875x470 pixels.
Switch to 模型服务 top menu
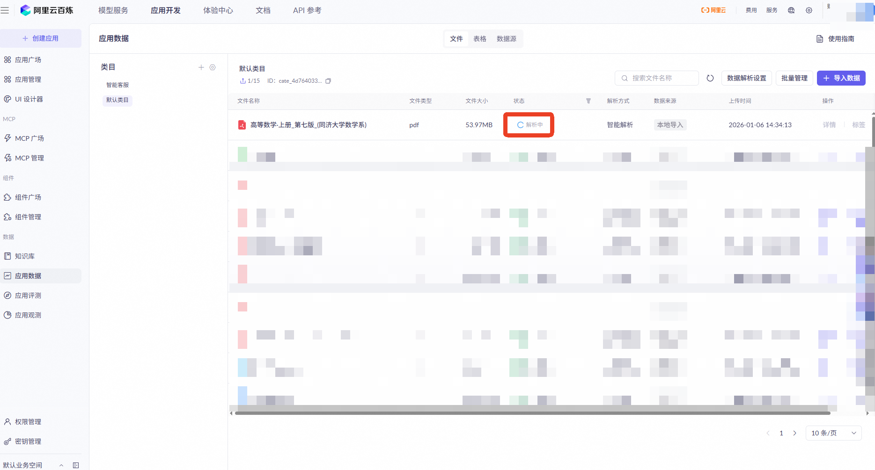(113, 10)
